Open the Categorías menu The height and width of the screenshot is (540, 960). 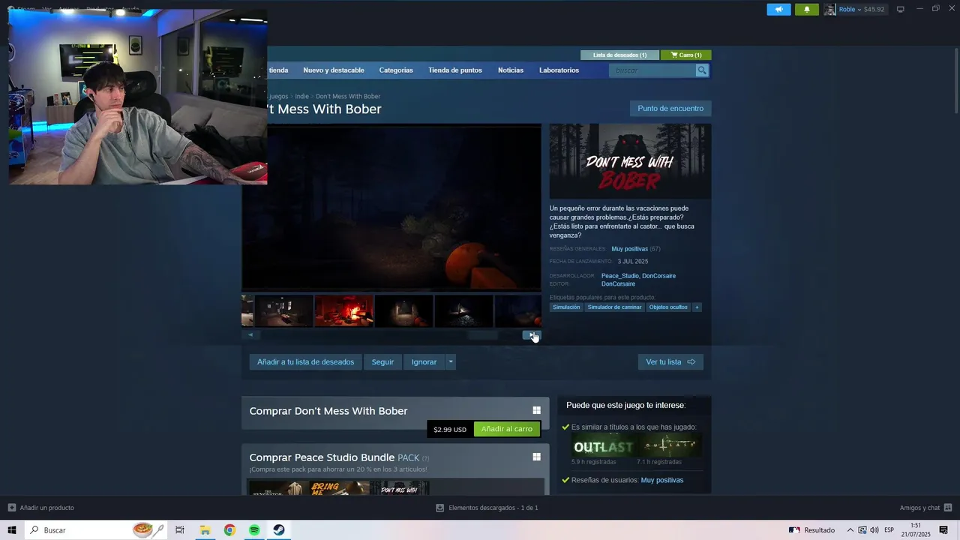396,70
